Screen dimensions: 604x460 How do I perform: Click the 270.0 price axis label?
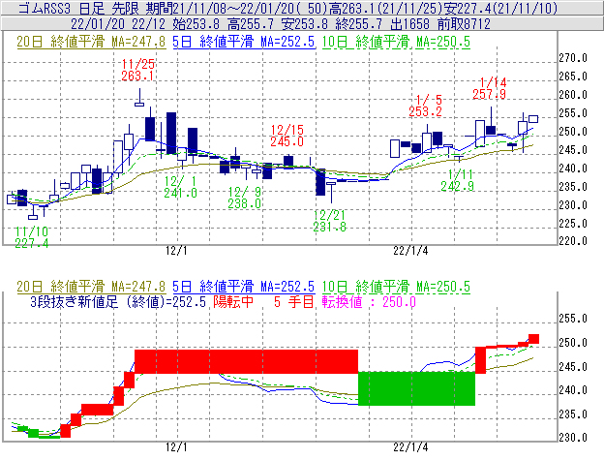573,58
